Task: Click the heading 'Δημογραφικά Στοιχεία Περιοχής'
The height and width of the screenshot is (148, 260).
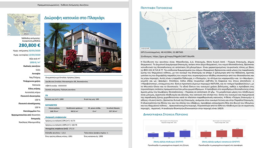Action: (x=165, y=114)
